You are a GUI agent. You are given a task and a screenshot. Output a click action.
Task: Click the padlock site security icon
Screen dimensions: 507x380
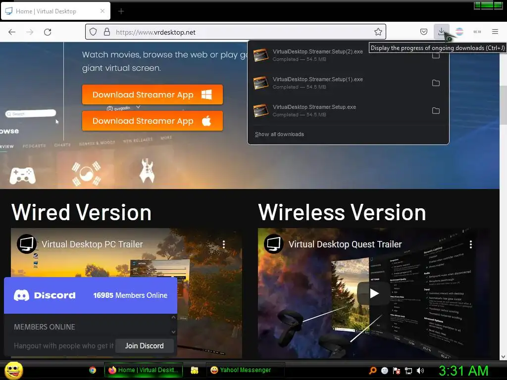[107, 32]
